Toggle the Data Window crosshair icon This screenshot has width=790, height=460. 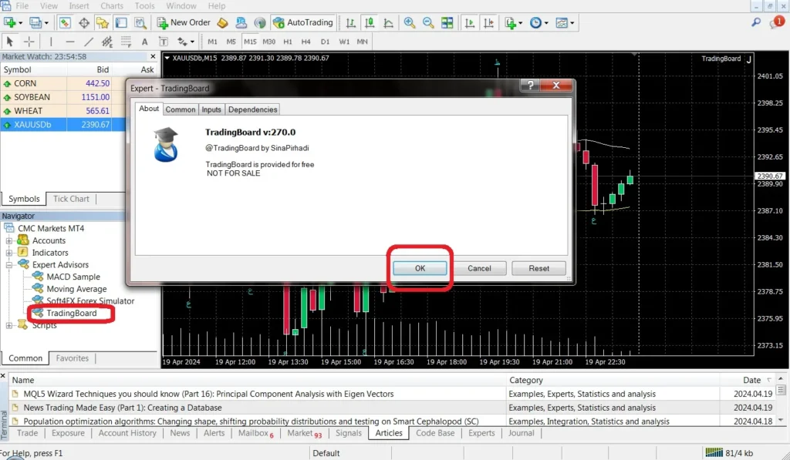(x=83, y=22)
